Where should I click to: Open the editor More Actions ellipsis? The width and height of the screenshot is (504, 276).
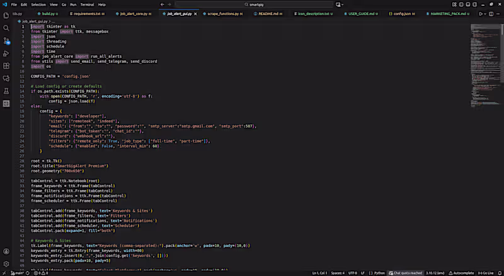(498, 14)
